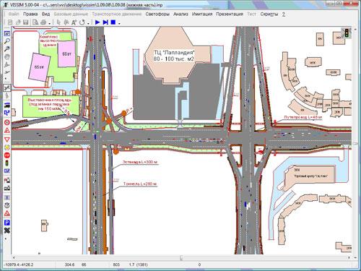Open the dropdown arrow after the rotate icon

[88, 23]
